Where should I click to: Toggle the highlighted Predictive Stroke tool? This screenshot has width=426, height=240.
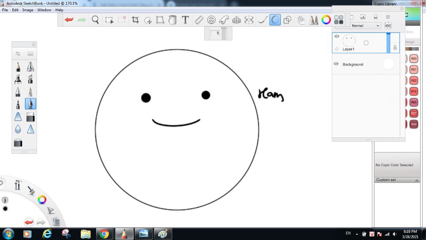[x=275, y=20]
